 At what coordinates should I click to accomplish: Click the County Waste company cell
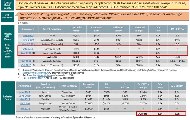(52, 48)
